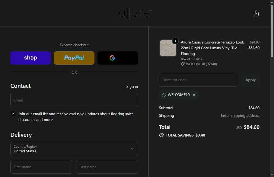Uncheck the join email list checkbox
The image size is (274, 177).
(13, 114)
